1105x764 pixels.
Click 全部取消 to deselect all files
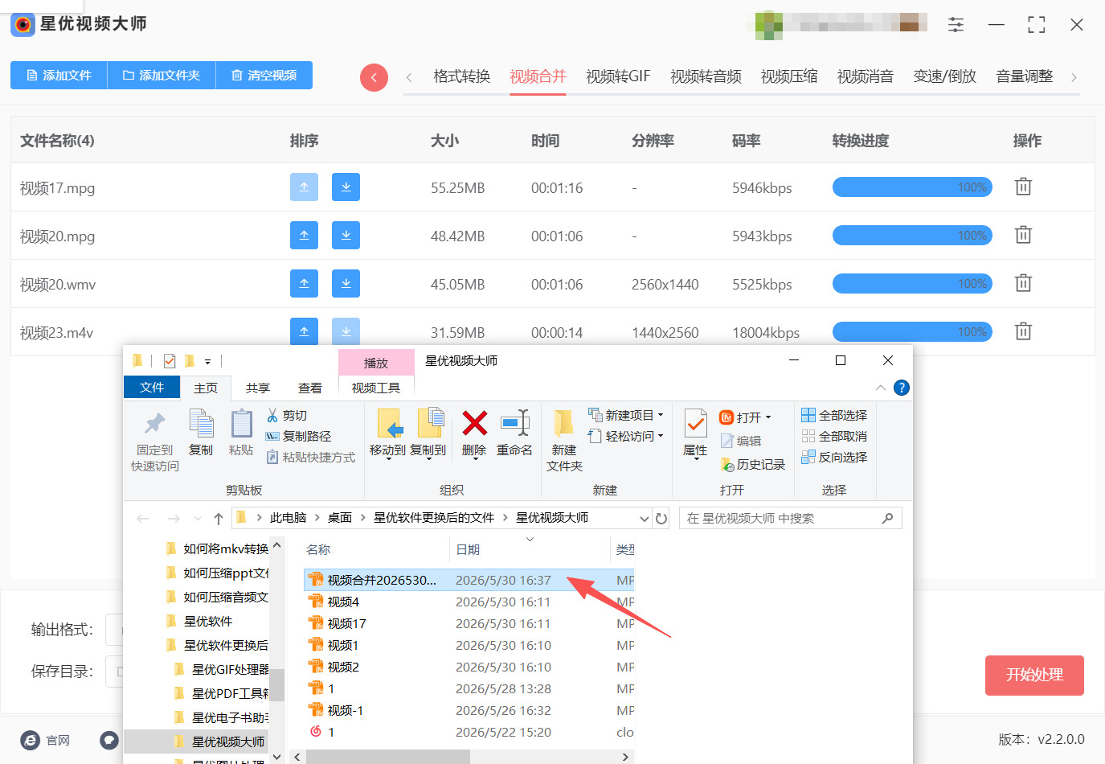(x=834, y=437)
